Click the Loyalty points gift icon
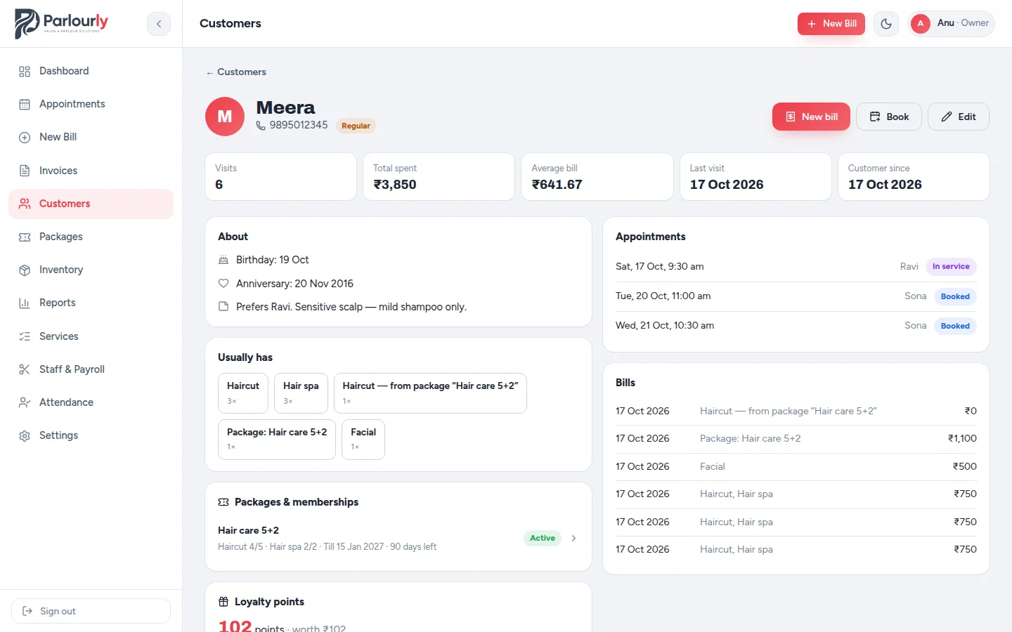Screen dimensions: 1012x632 pyautogui.click(x=223, y=602)
